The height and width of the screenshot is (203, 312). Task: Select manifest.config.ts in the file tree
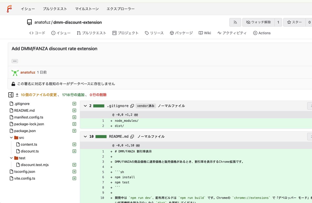[x=29, y=117]
